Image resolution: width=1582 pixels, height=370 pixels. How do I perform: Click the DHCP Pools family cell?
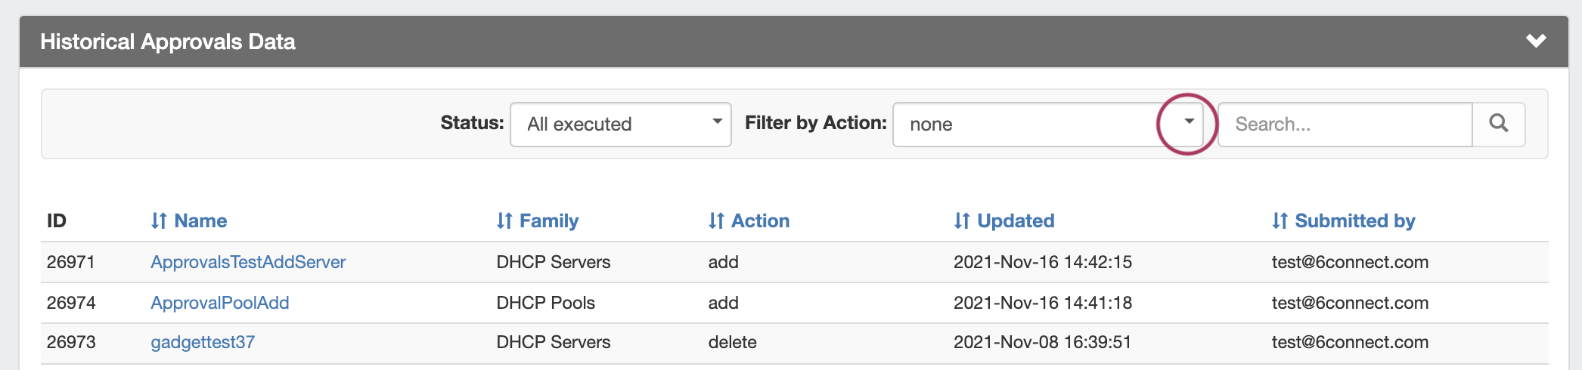pos(545,303)
